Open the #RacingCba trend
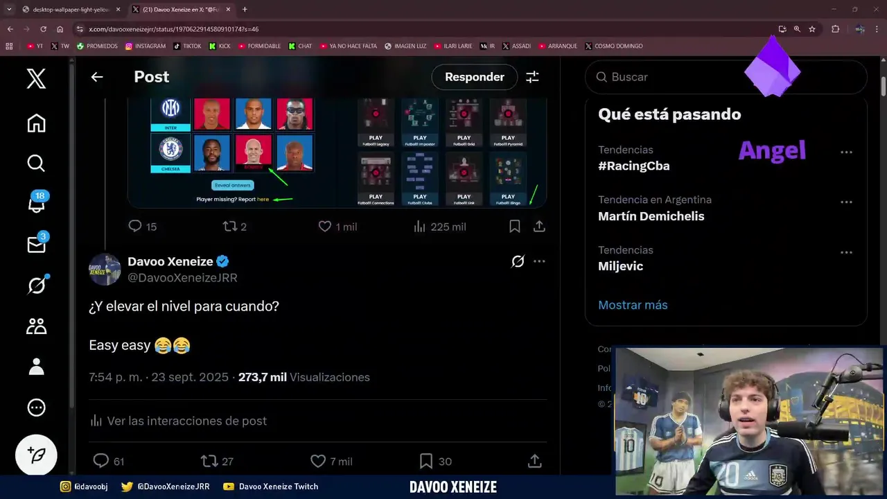The width and height of the screenshot is (887, 499). pos(634,166)
